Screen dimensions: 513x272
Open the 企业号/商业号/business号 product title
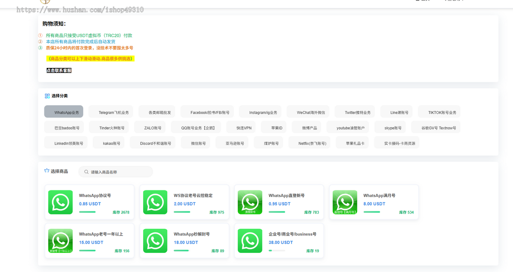[x=292, y=234]
